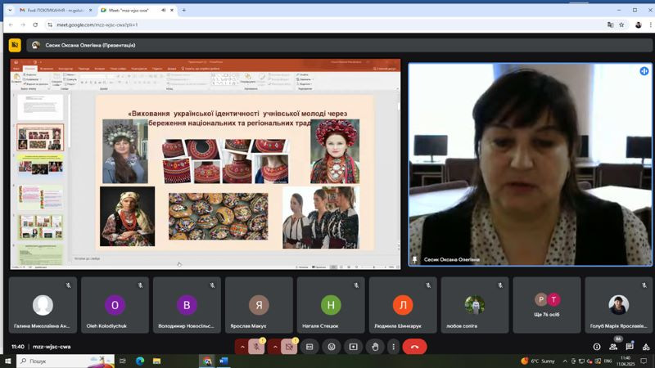655x368 pixels.
Task: Show the participants people panel
Action: click(613, 347)
